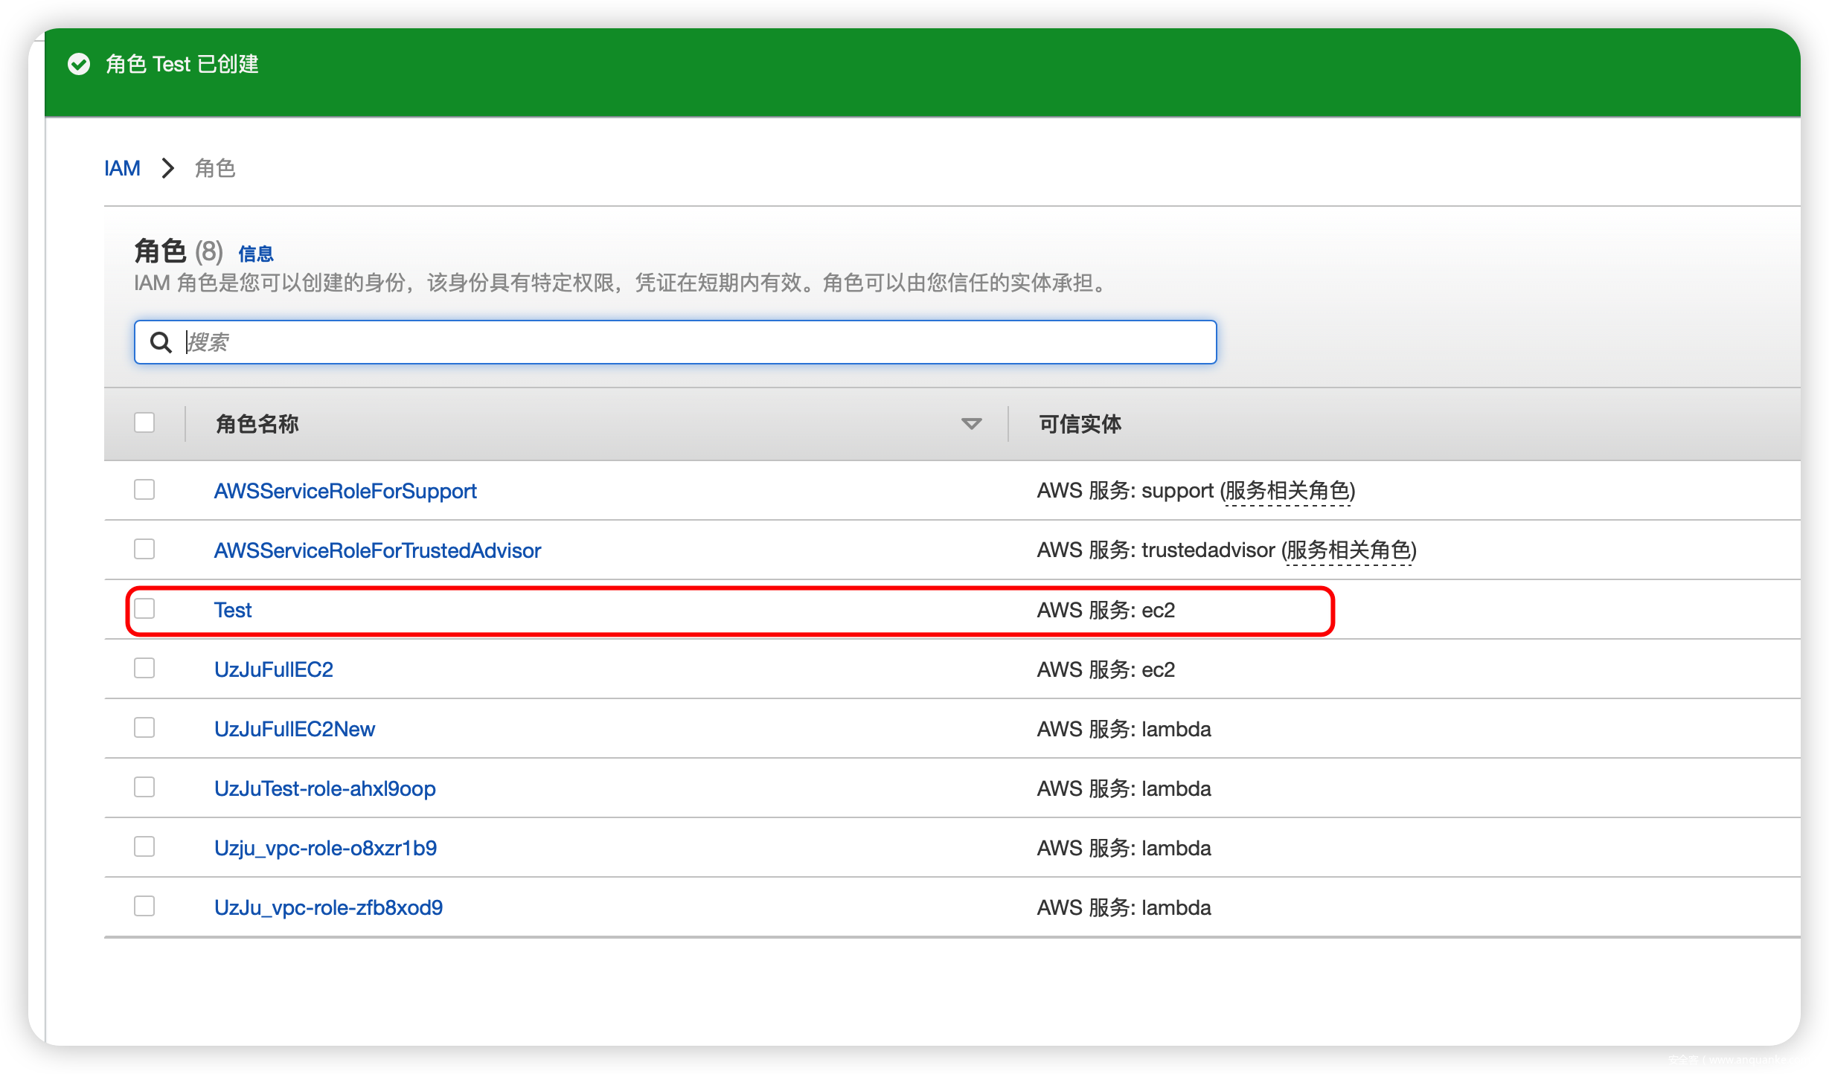Click the 可信实体 column header
This screenshot has height=1074, width=1829.
click(x=1080, y=424)
